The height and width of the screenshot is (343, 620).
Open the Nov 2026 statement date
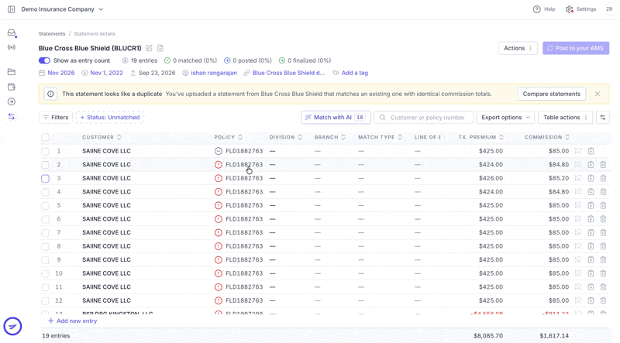pos(61,73)
